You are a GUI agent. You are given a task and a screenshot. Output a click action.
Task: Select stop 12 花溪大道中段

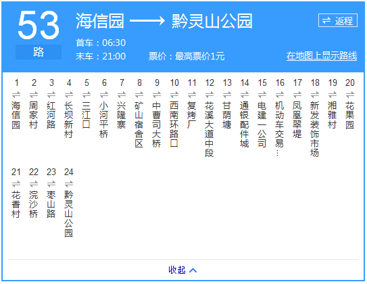tap(209, 129)
